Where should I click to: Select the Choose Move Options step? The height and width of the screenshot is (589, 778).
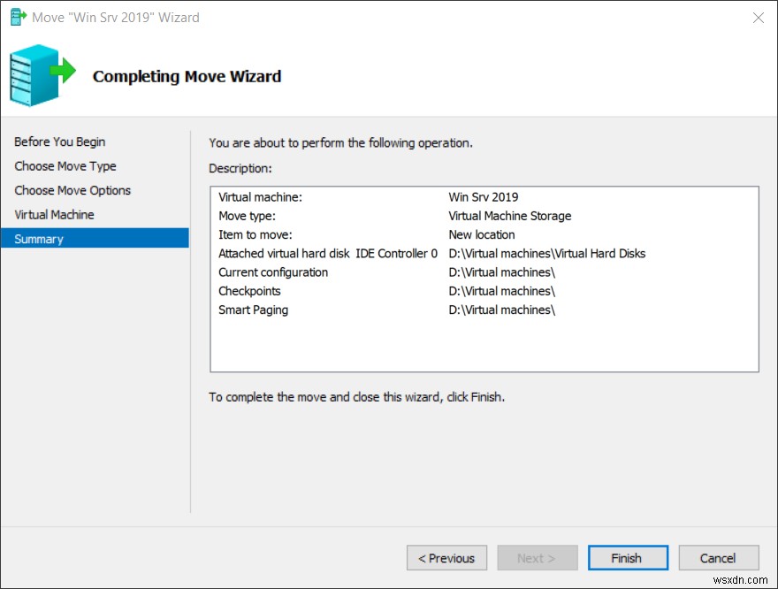click(x=72, y=190)
